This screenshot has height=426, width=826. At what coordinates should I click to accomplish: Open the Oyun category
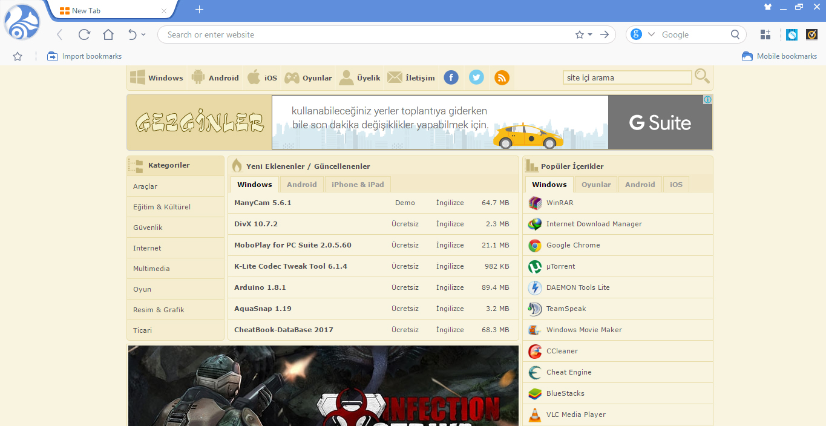tap(175, 289)
